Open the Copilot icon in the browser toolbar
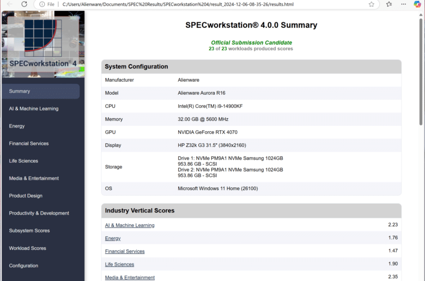 417,4
